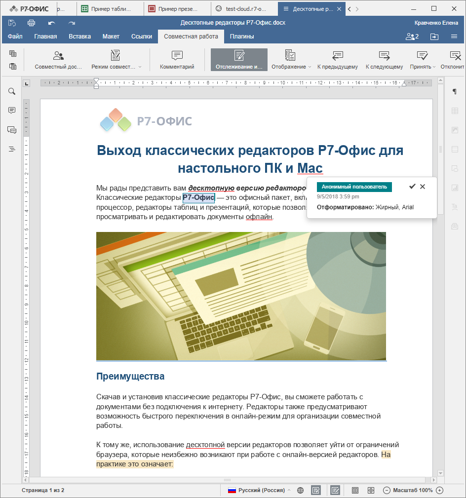The image size is (466, 498).
Task: Open the Navigation headings panel
Action: click(x=12, y=149)
